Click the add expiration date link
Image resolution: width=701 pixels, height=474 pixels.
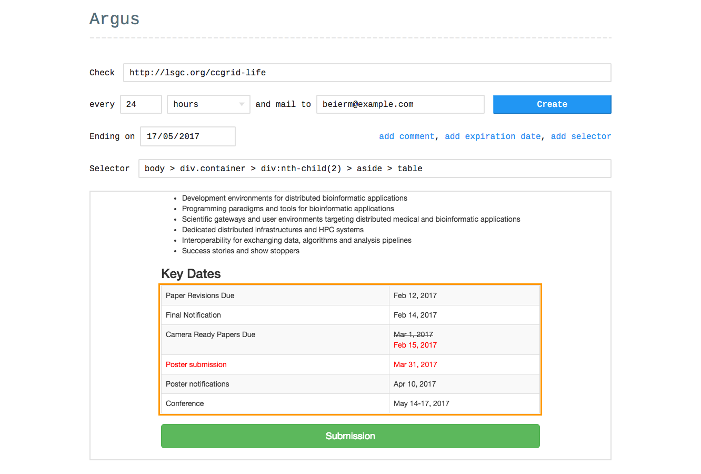coord(493,136)
